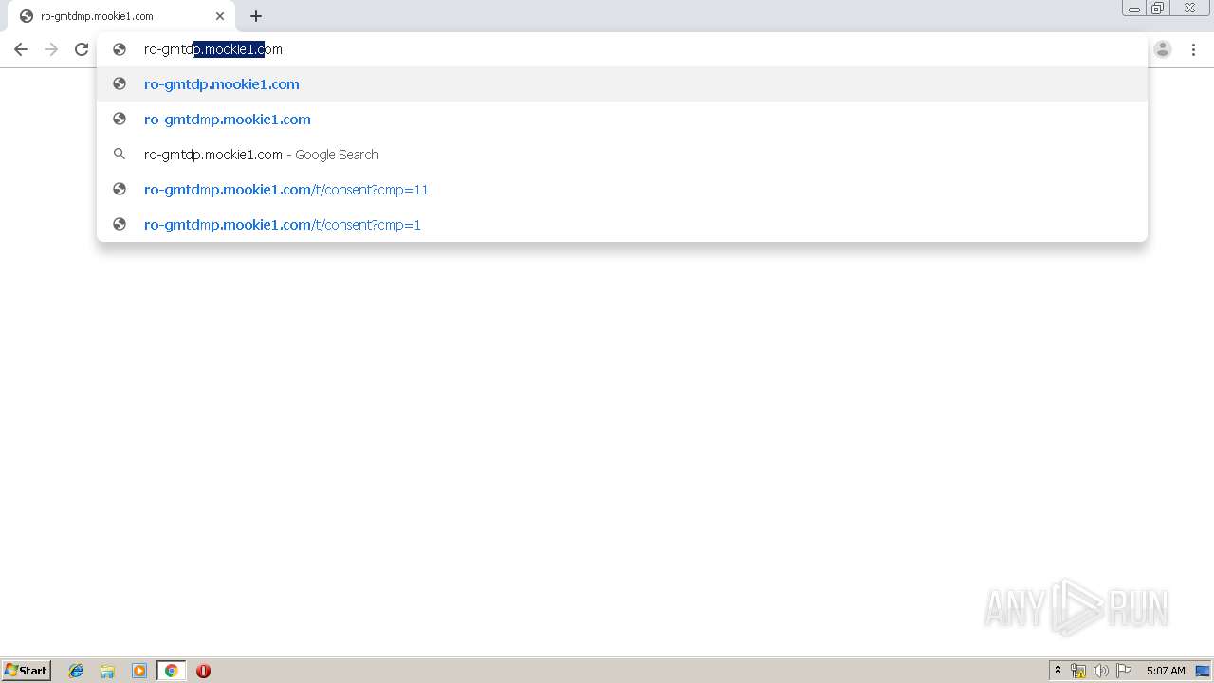Open the network tray icon

(1078, 671)
